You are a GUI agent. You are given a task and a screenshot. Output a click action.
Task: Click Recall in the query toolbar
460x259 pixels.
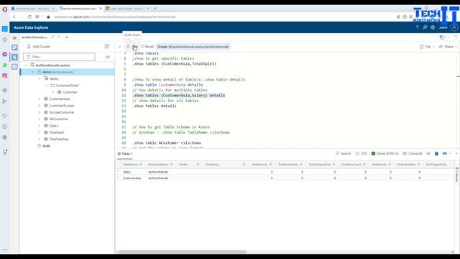(x=147, y=47)
